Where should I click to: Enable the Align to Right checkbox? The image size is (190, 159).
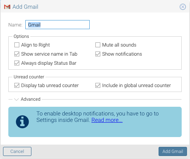click(x=17, y=45)
